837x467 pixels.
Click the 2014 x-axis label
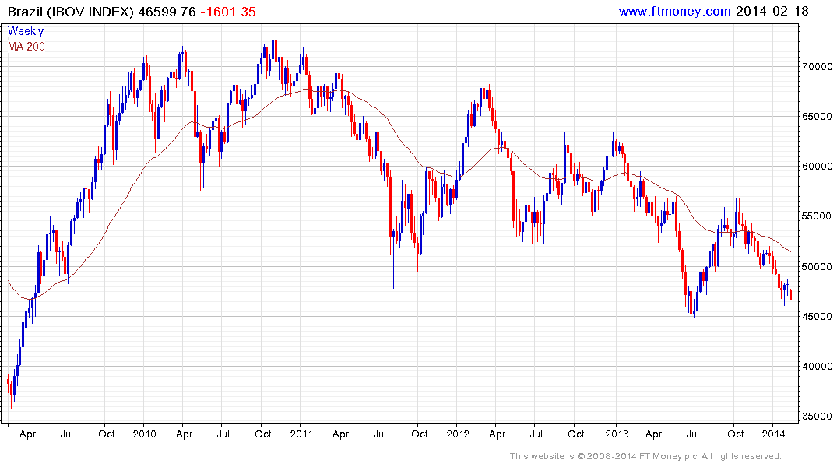773,434
